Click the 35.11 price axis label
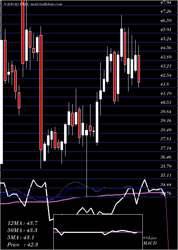Viewport: 178px width, 250px height. [x=166, y=175]
